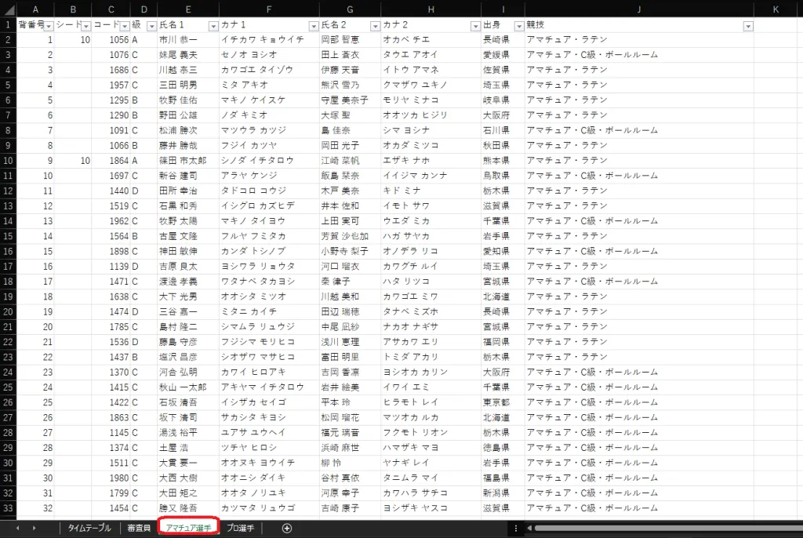Viewport: 803px width, 538px height.
Task: Switch to the プロ選手 sheet tab
Action: coord(239,528)
